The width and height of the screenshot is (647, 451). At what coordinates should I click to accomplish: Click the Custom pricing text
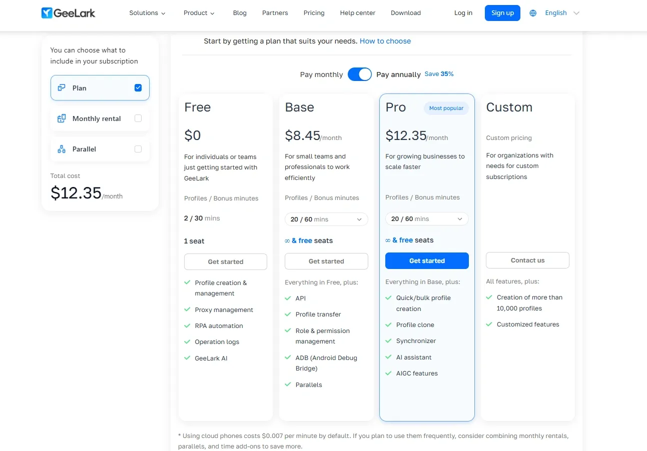[509, 138]
